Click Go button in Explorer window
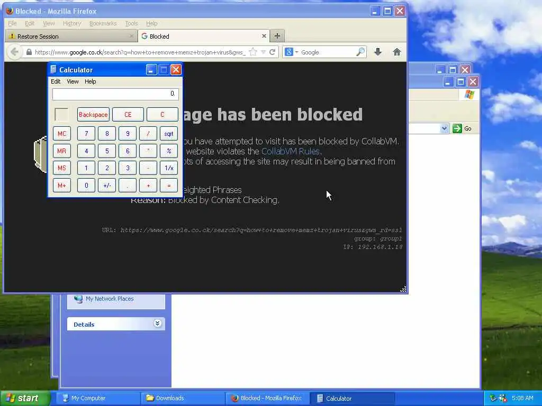 pyautogui.click(x=462, y=128)
